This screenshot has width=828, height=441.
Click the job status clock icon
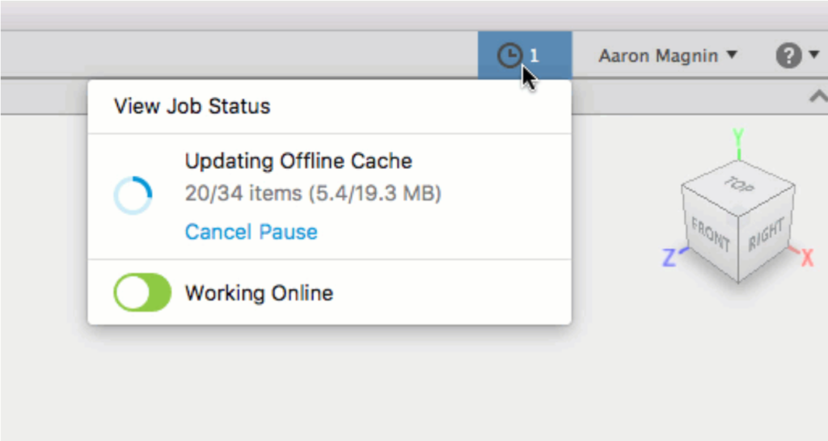pyautogui.click(x=509, y=56)
